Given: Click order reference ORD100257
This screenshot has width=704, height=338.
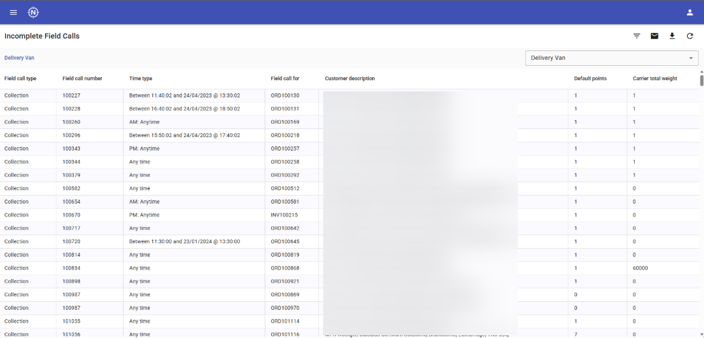Looking at the screenshot, I should (285, 149).
